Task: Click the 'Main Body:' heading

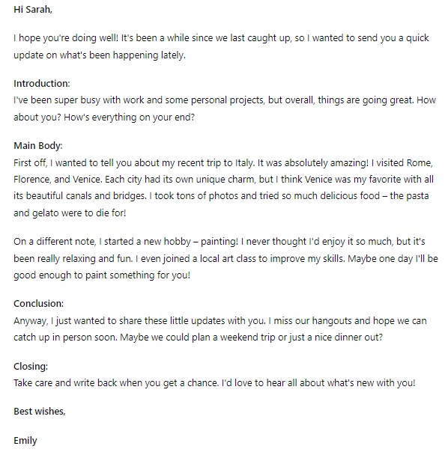Action: click(38, 145)
